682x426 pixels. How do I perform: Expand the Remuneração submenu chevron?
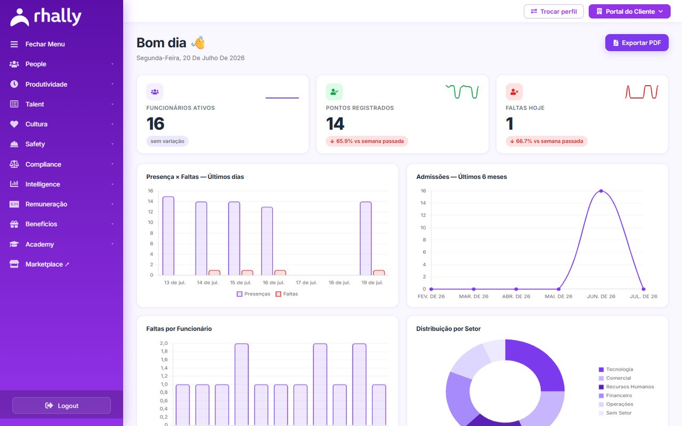pyautogui.click(x=112, y=204)
